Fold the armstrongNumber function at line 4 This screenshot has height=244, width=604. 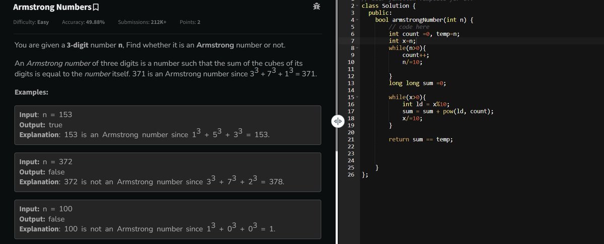357,20
